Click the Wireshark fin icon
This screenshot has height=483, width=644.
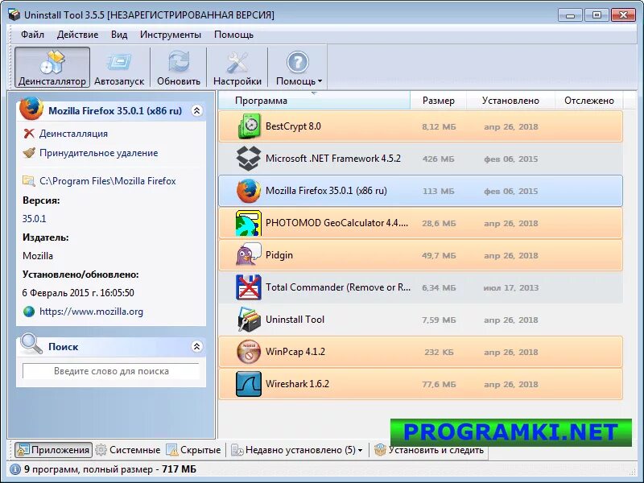pos(249,384)
